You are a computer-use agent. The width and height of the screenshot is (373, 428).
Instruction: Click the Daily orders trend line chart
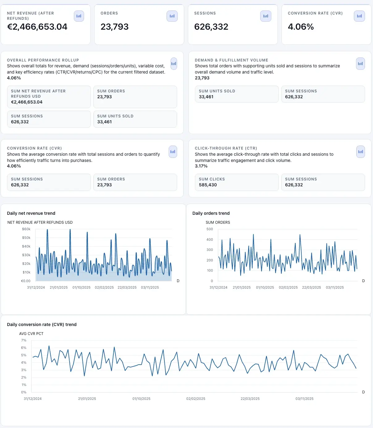(287, 256)
